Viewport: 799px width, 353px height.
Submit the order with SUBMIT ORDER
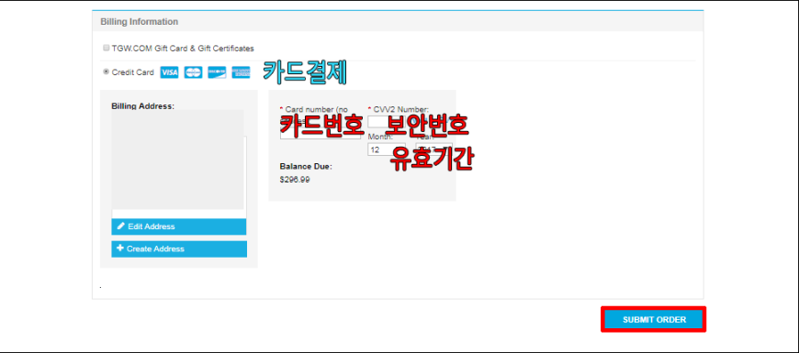[654, 319]
